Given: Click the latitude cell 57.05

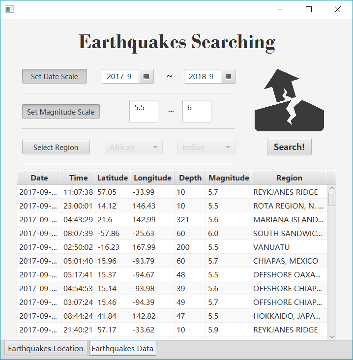Looking at the screenshot, I should click(113, 192).
